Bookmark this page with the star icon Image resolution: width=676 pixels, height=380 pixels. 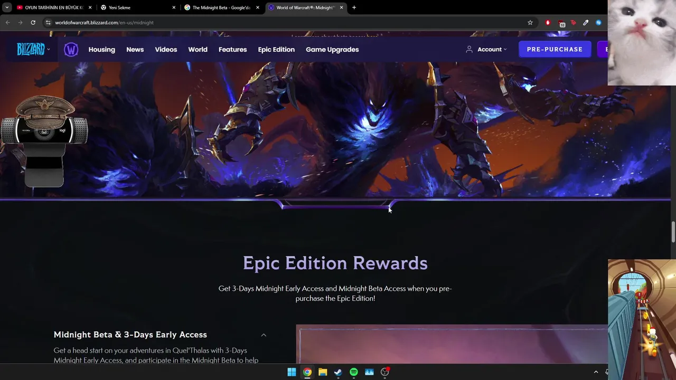[530, 23]
